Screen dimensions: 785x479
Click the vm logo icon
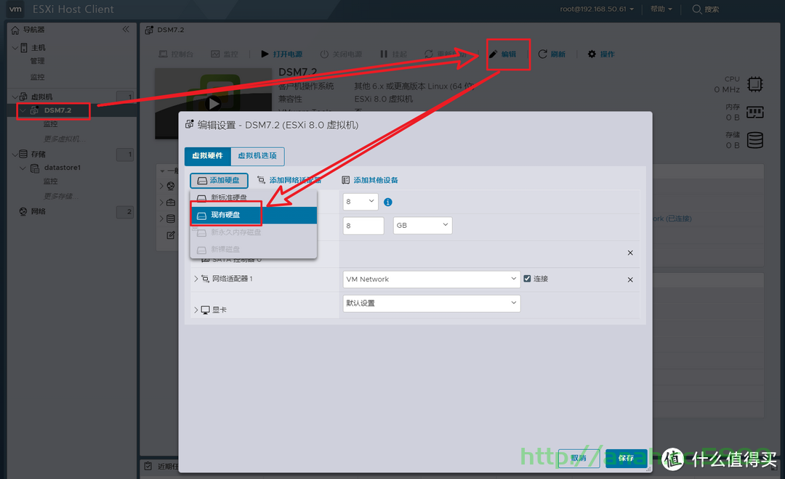[x=15, y=9]
